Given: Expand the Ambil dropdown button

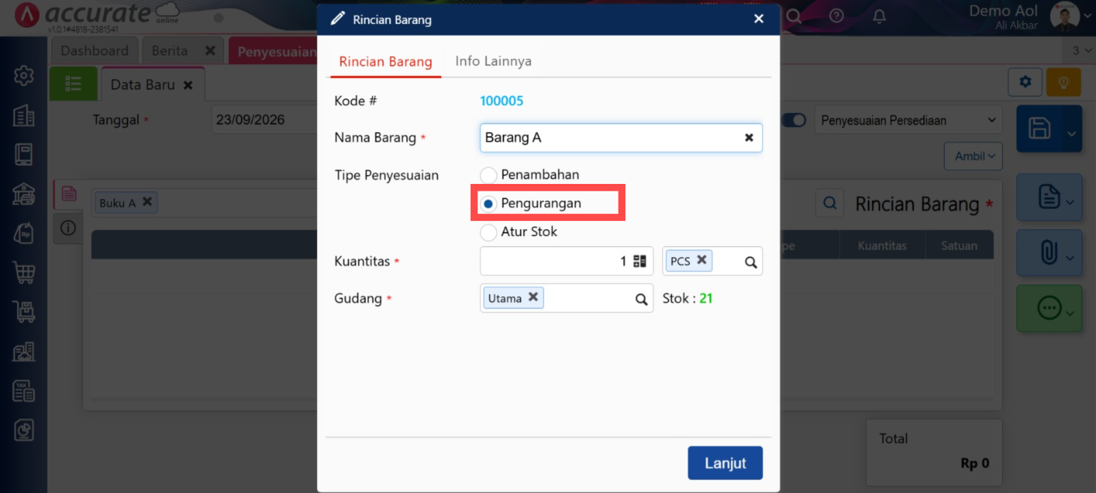Looking at the screenshot, I should (973, 156).
